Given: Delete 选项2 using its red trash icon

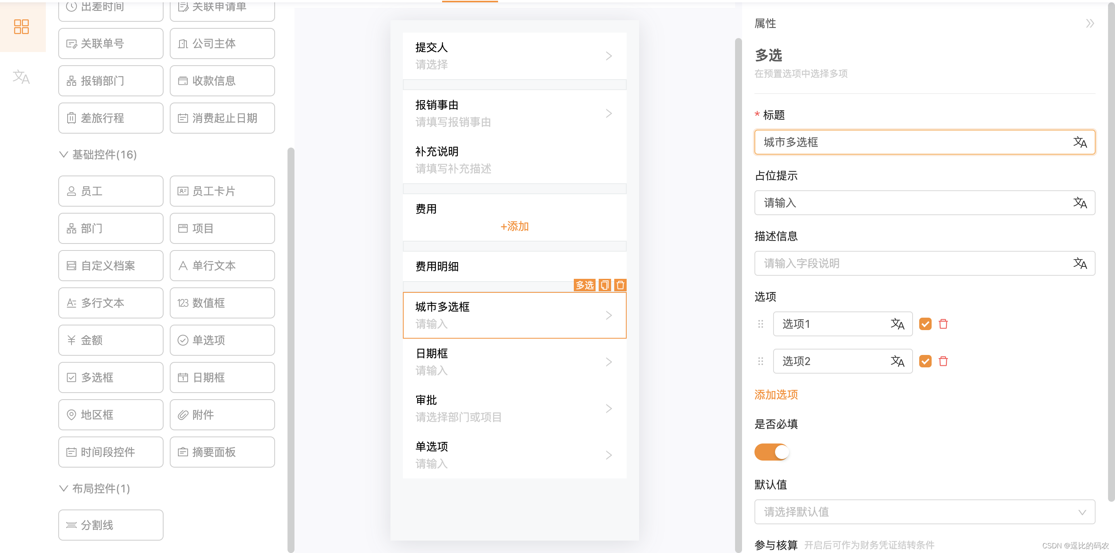Looking at the screenshot, I should pos(943,361).
